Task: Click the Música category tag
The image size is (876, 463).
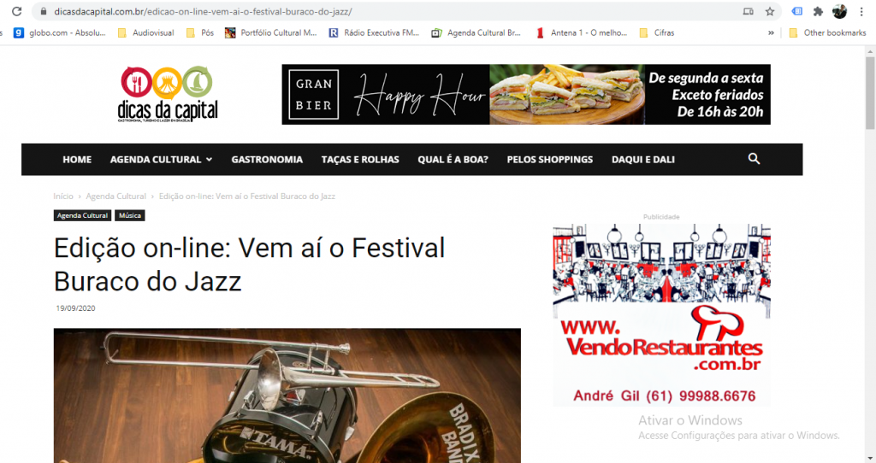Action: [x=130, y=215]
